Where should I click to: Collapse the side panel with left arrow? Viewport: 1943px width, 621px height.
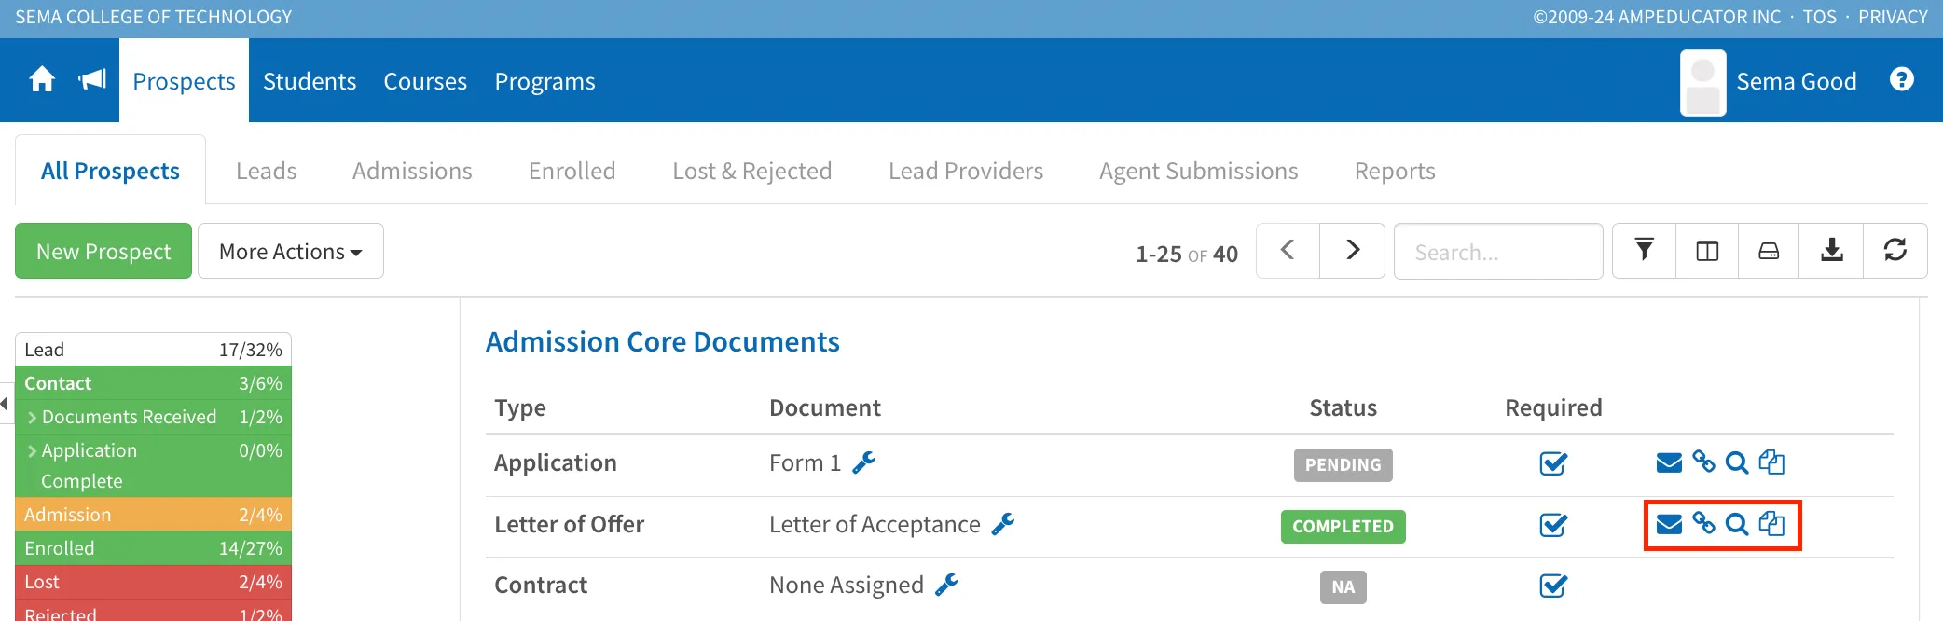click(x=5, y=404)
